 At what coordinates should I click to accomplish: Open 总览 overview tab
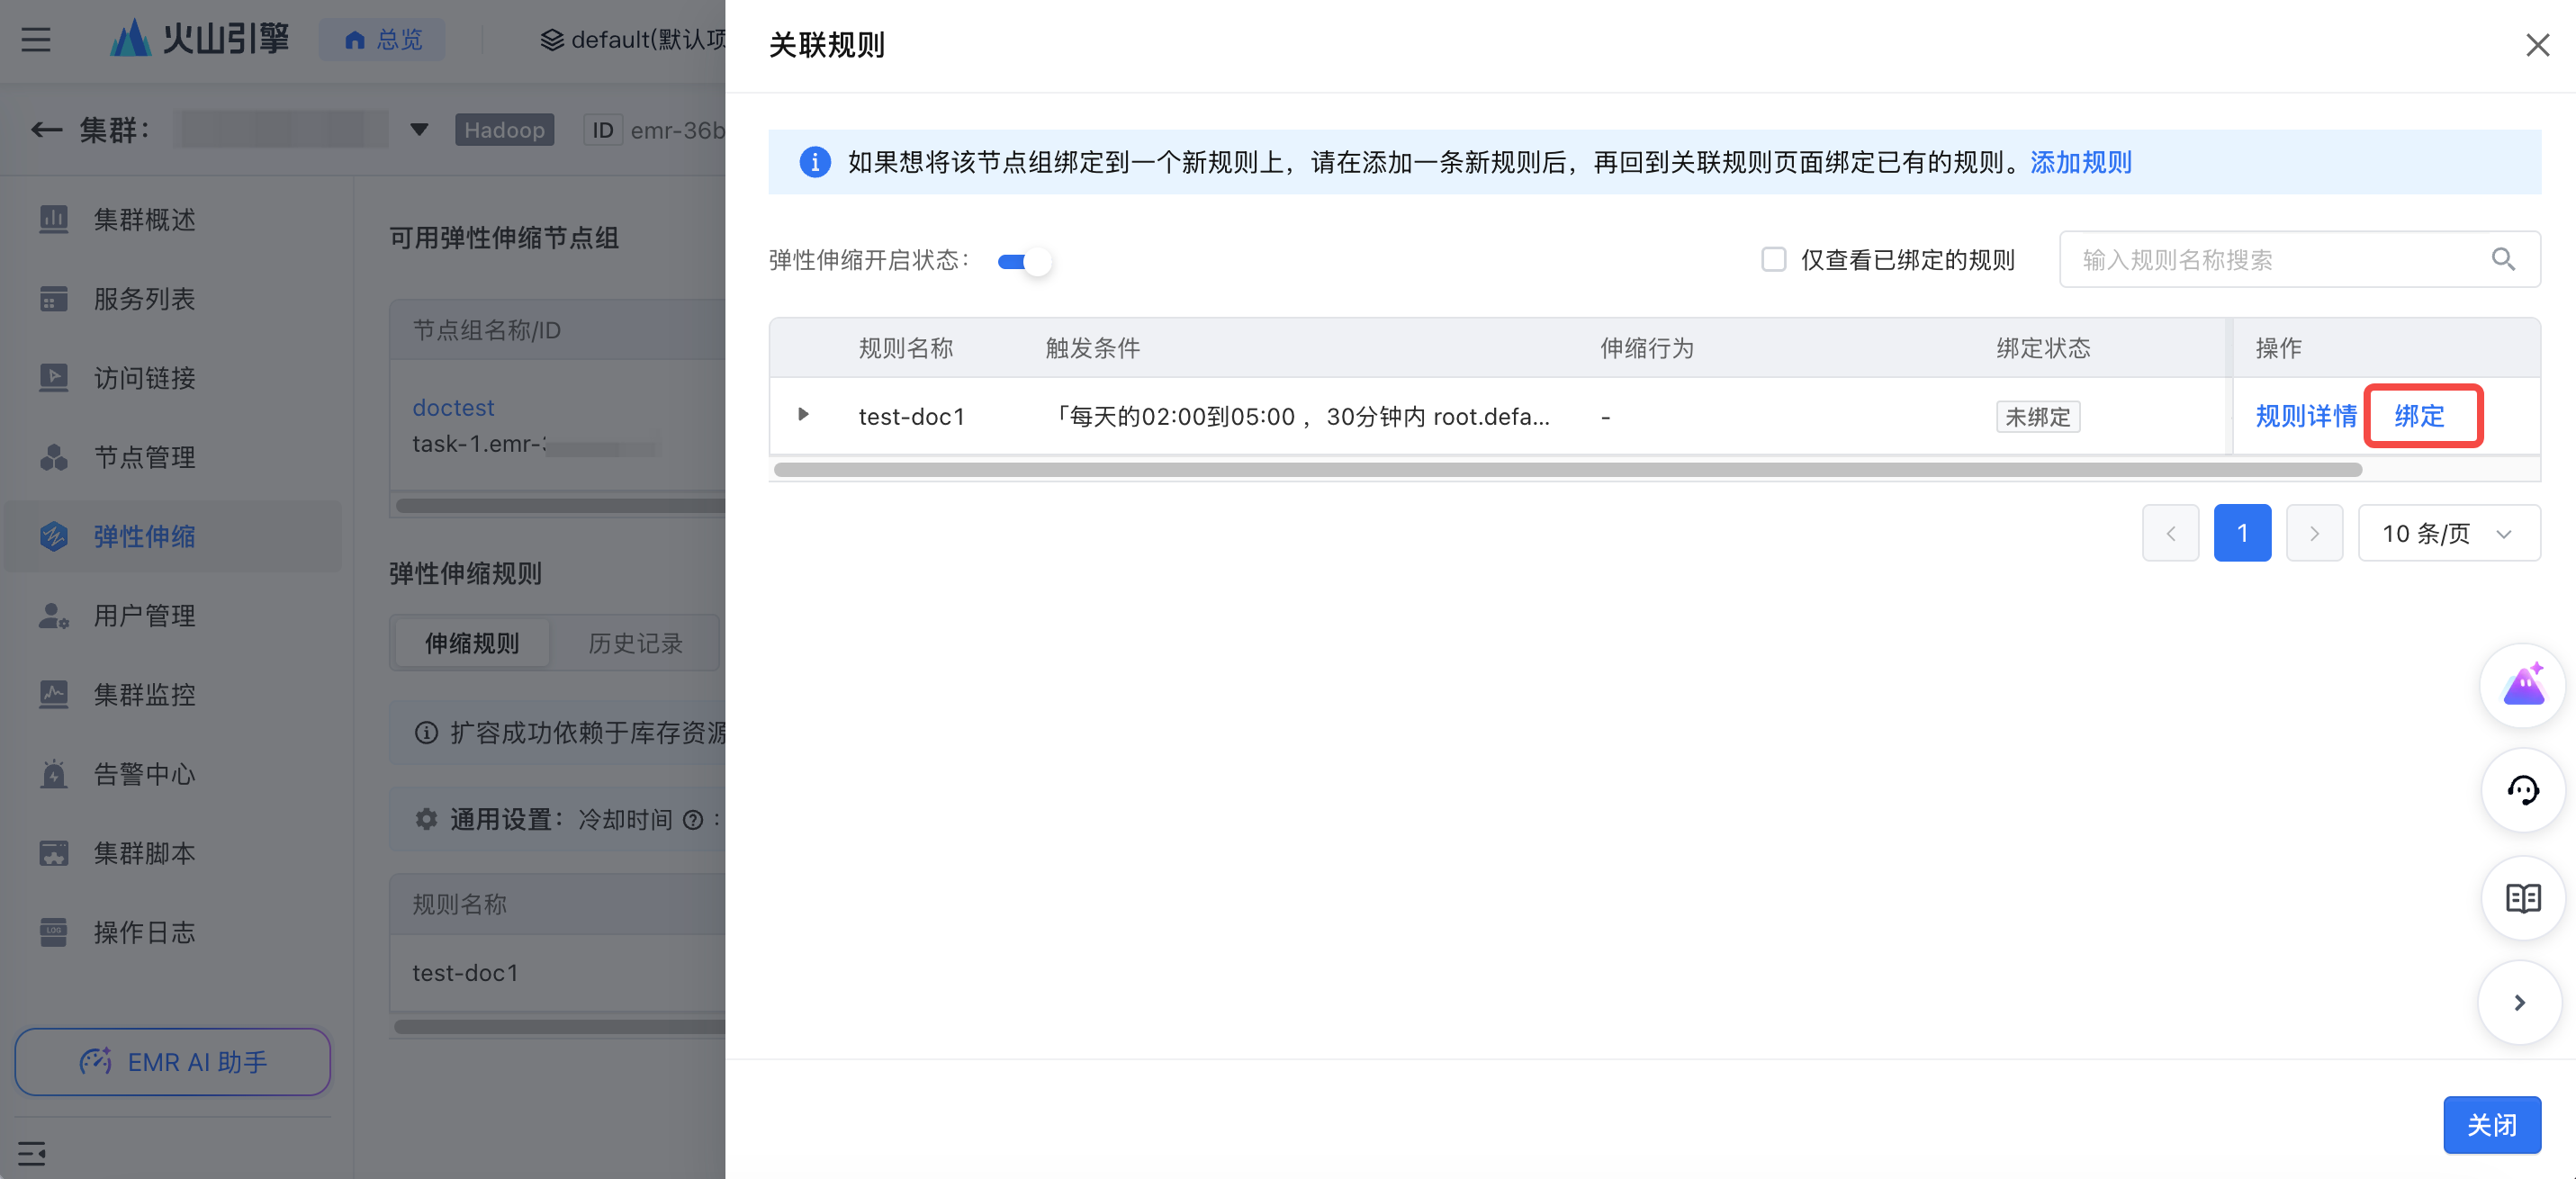tap(383, 39)
